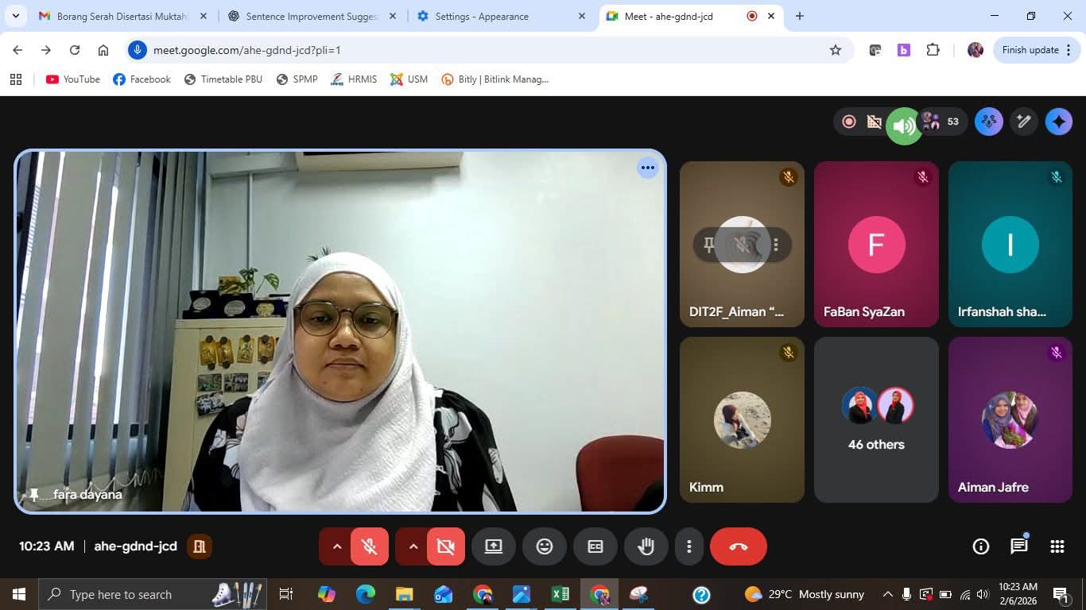Switch to Settings - Appearance tab

coord(481,16)
